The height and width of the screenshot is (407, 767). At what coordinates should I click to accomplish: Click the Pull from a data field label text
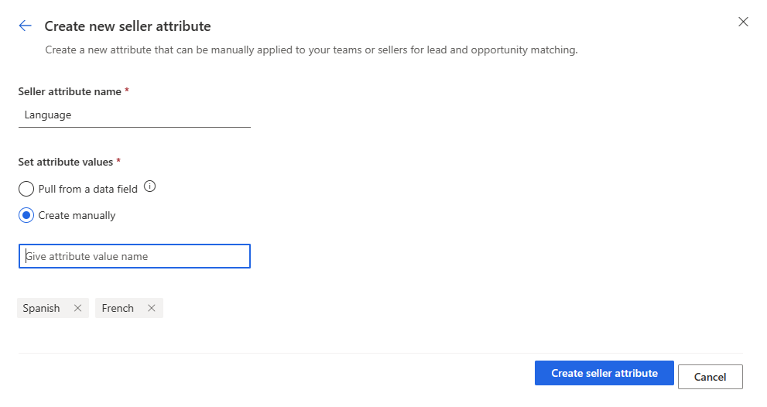87,189
